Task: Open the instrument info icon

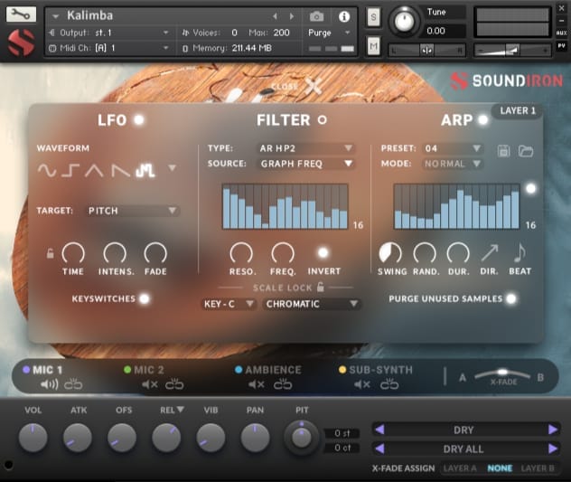Action: click(x=343, y=16)
